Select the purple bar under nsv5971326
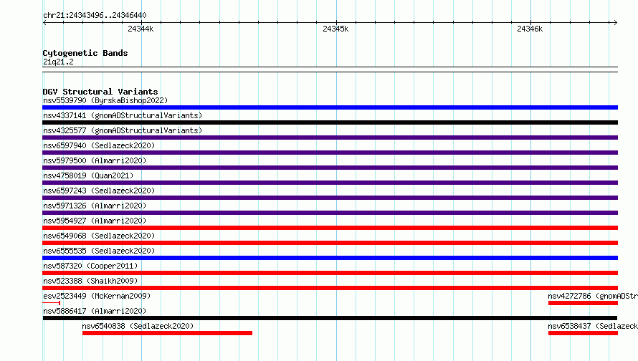The image size is (638, 361). point(330,213)
